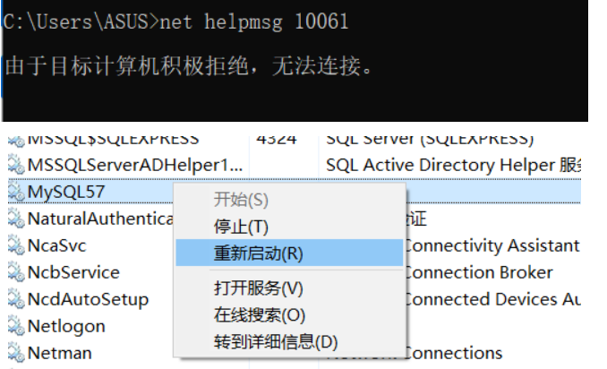
Task: Select the MSSQLServerADHelper service name
Action: point(135,166)
